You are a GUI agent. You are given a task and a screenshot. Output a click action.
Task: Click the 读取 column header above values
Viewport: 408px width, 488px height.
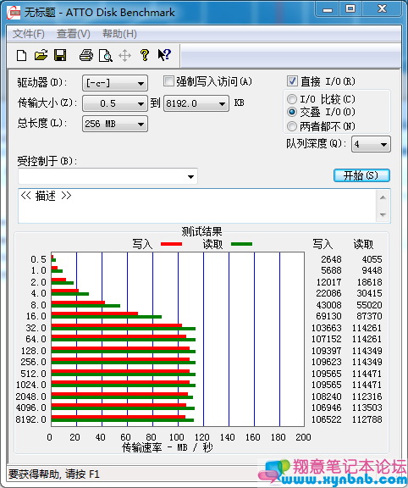[363, 244]
